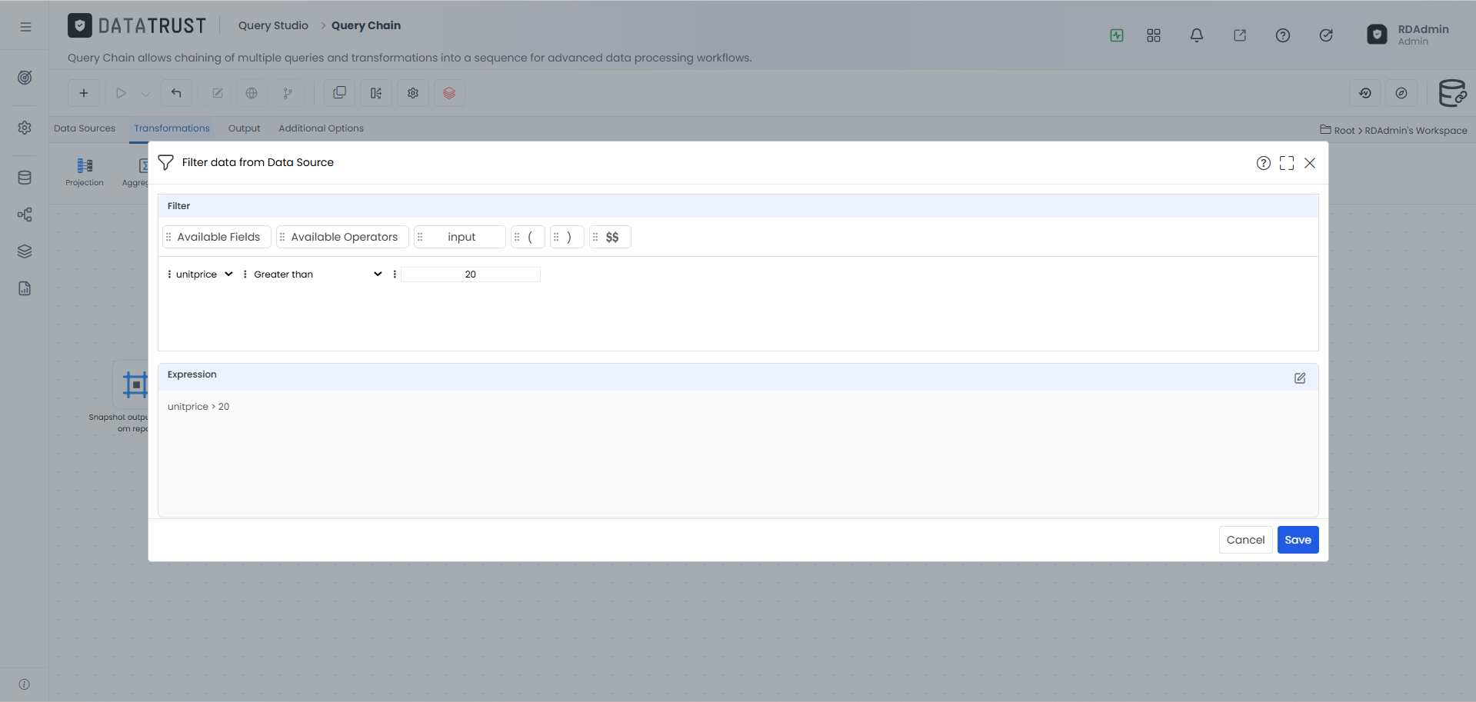Click Save in the filter dialog
This screenshot has height=702, width=1476.
tap(1298, 540)
